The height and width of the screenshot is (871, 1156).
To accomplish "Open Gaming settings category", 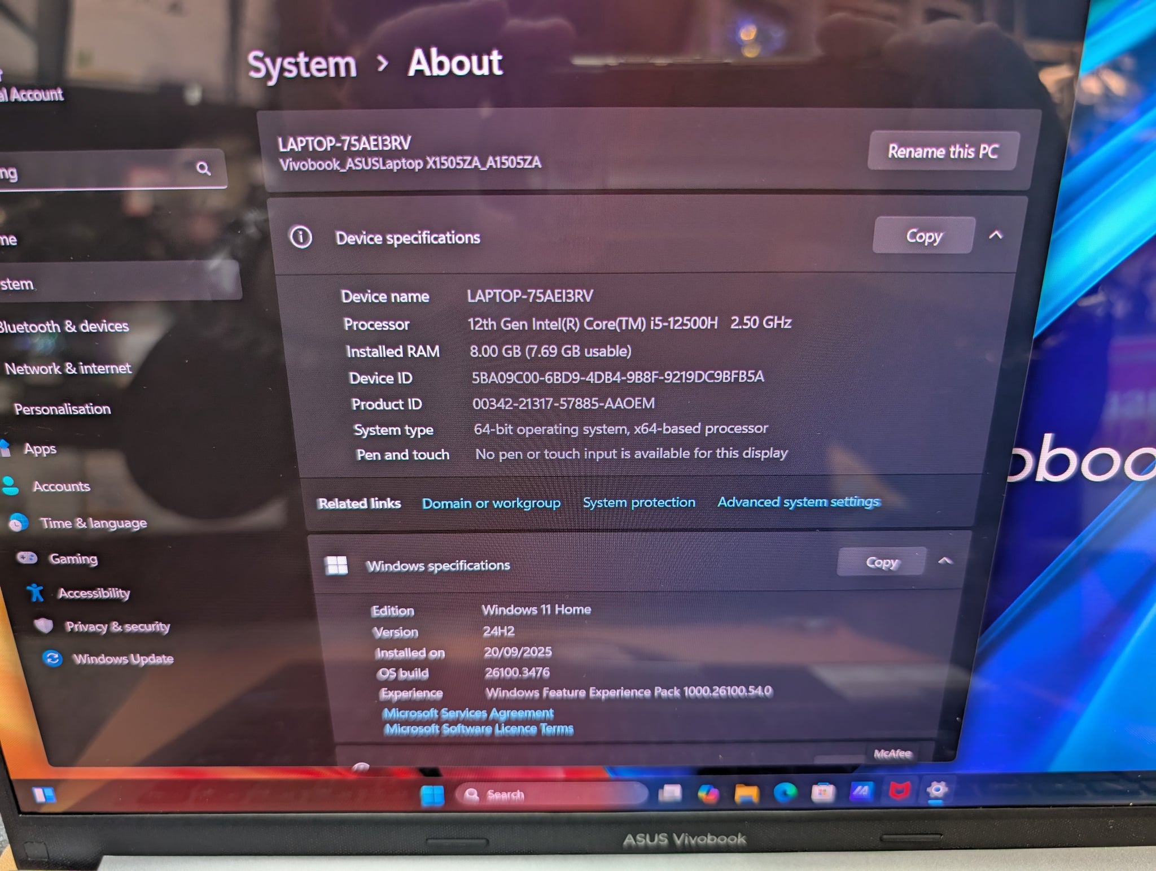I will 73,559.
